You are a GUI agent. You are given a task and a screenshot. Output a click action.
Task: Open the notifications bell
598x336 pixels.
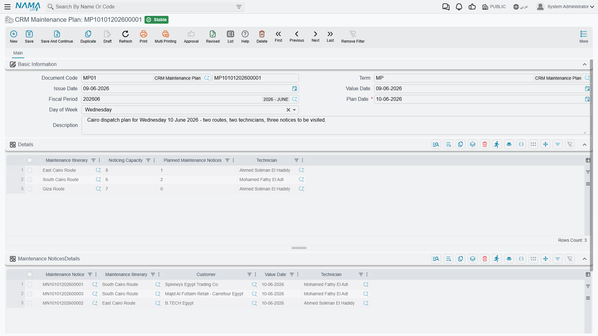459,7
